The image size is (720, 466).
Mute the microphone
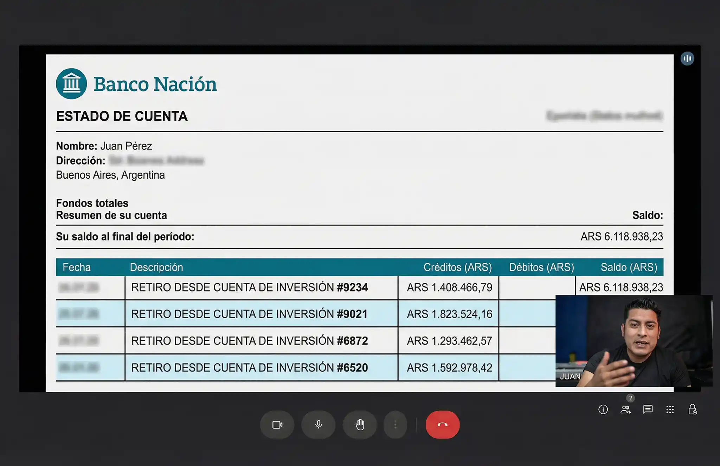click(319, 425)
